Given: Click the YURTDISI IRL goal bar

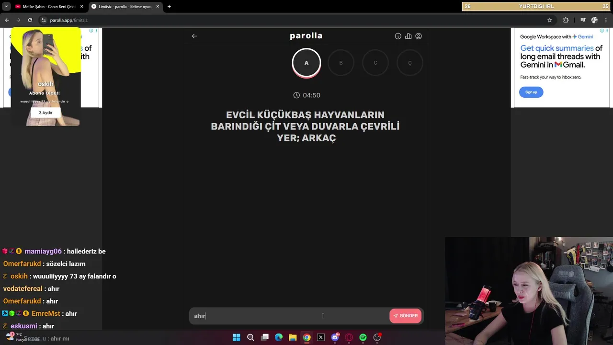Looking at the screenshot, I should point(536,6).
